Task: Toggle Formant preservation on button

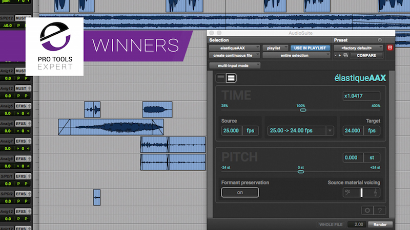Action: tap(240, 193)
